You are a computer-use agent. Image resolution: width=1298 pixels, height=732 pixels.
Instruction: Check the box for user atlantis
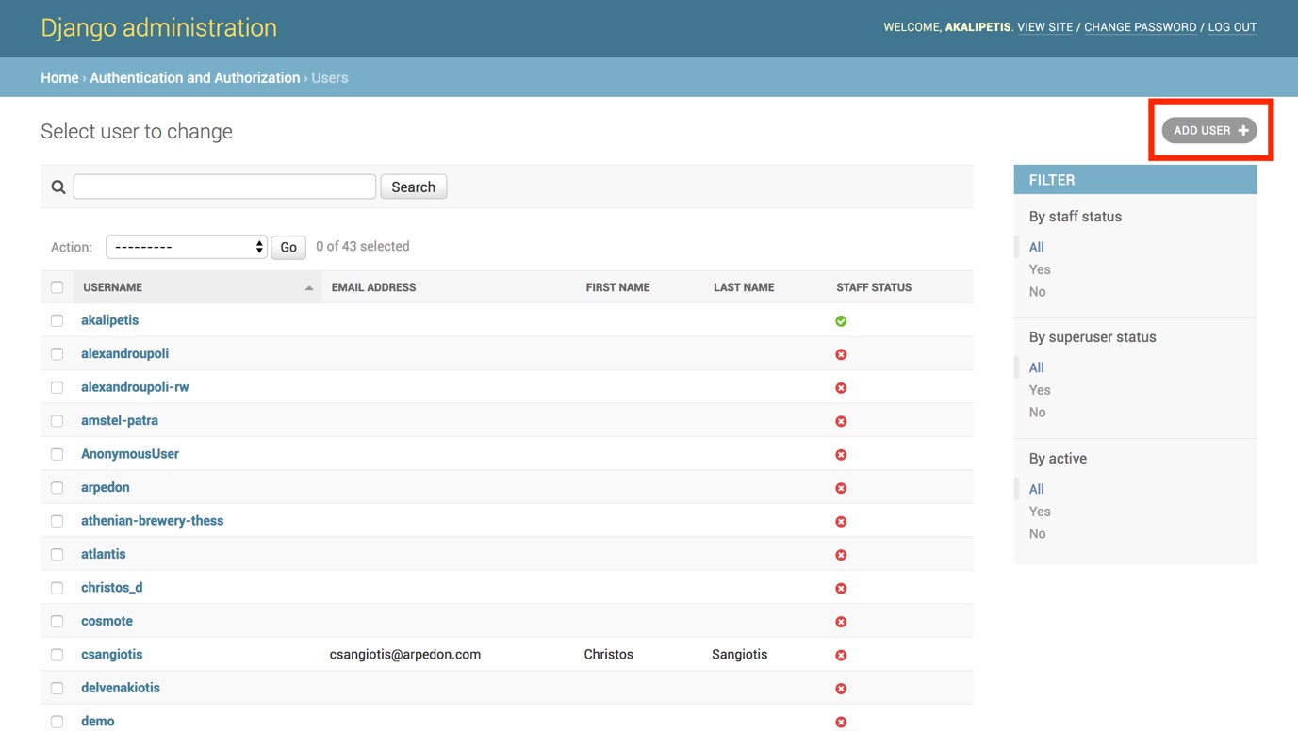pyautogui.click(x=58, y=555)
